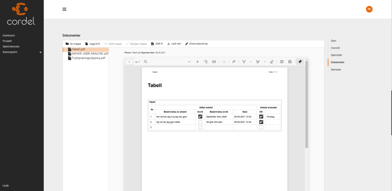Click the Last ned download button

[174, 44]
